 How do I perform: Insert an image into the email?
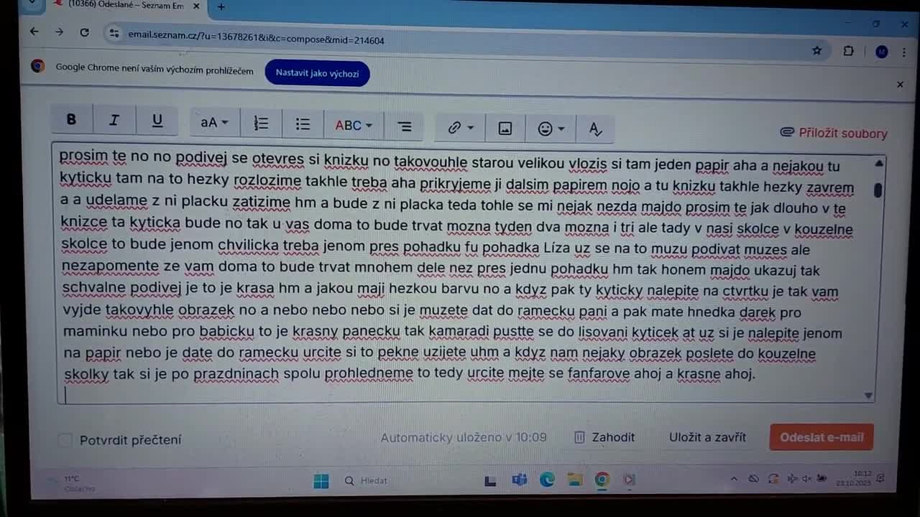coord(505,129)
